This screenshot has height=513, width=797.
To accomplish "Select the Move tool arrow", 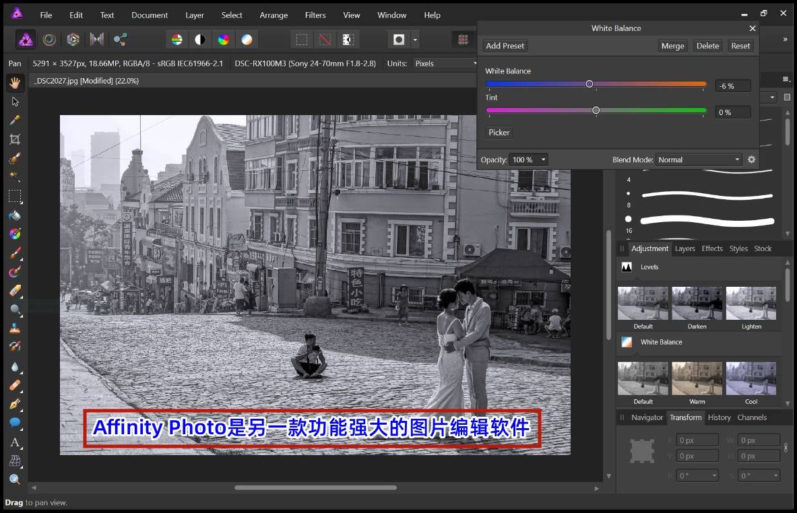I will 15,102.
